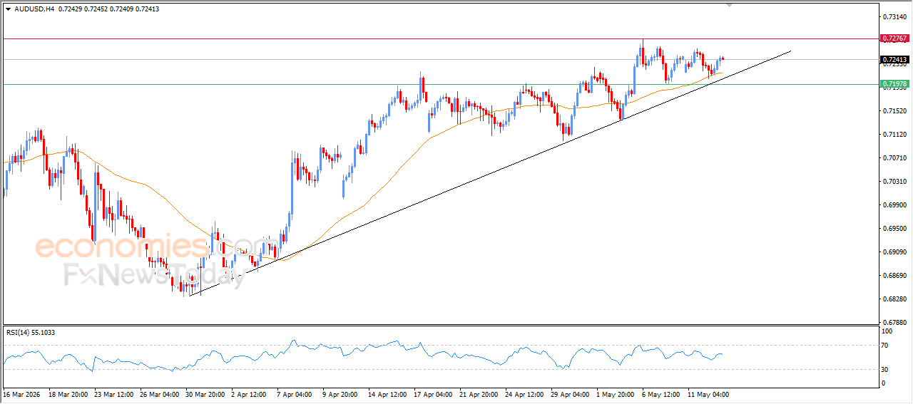Open the one-click trading arrow beside AUDUSD,H4

click(8, 9)
